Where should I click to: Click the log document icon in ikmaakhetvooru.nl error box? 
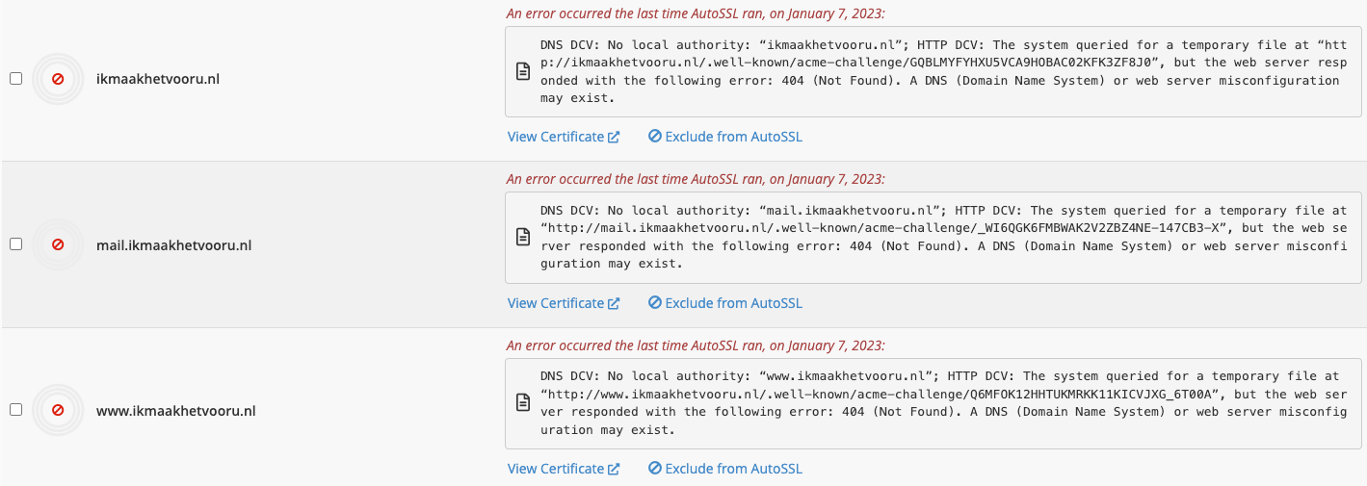pyautogui.click(x=523, y=71)
